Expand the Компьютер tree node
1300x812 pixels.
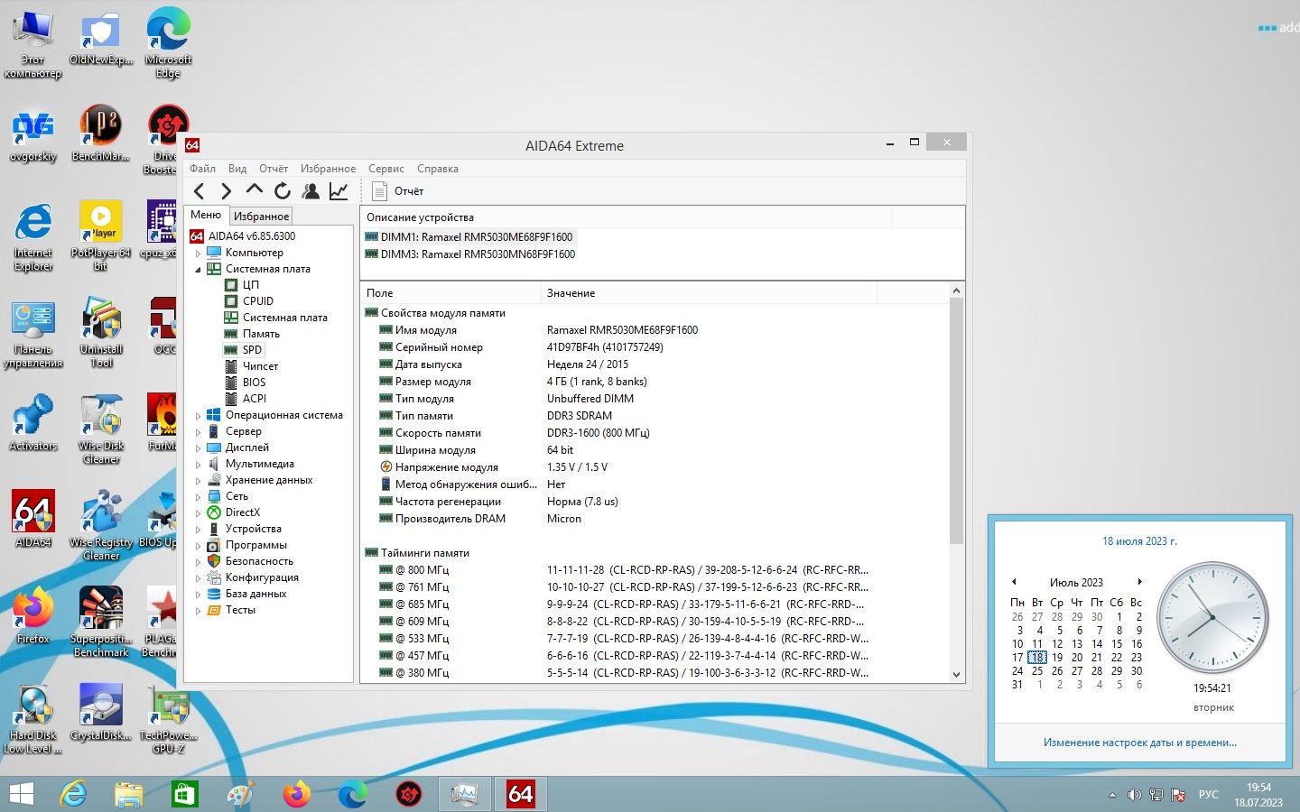pyautogui.click(x=198, y=253)
